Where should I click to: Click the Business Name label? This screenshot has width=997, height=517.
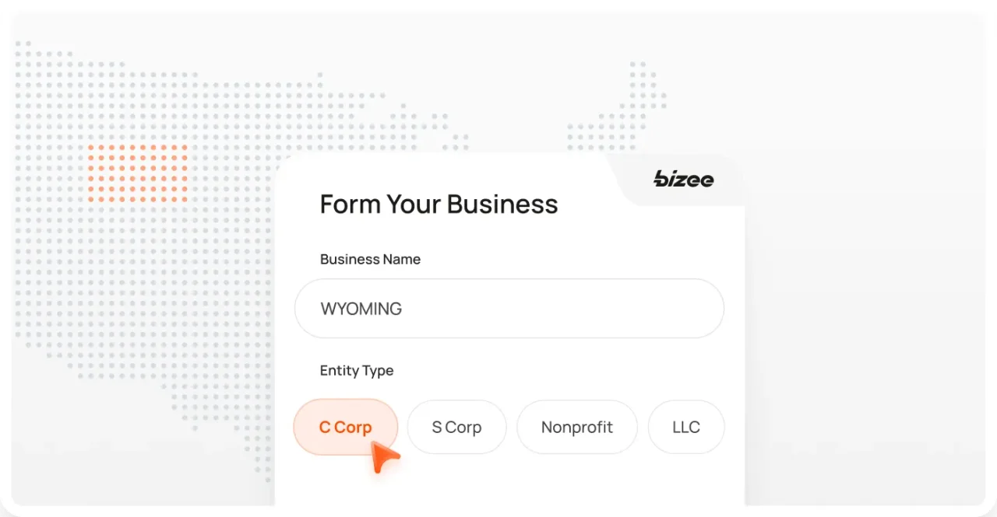(x=370, y=259)
